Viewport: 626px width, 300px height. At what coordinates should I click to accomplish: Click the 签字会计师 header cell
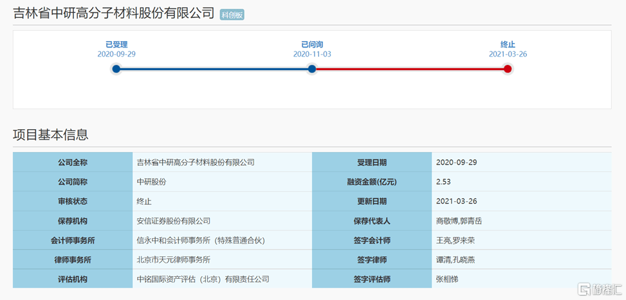[x=372, y=240]
